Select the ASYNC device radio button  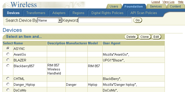pos(8,48)
